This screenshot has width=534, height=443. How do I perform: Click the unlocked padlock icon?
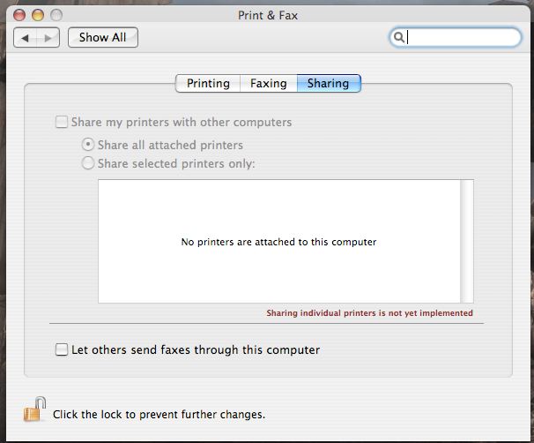34,409
